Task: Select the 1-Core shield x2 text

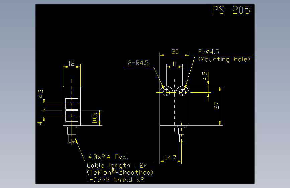Action: [115, 180]
